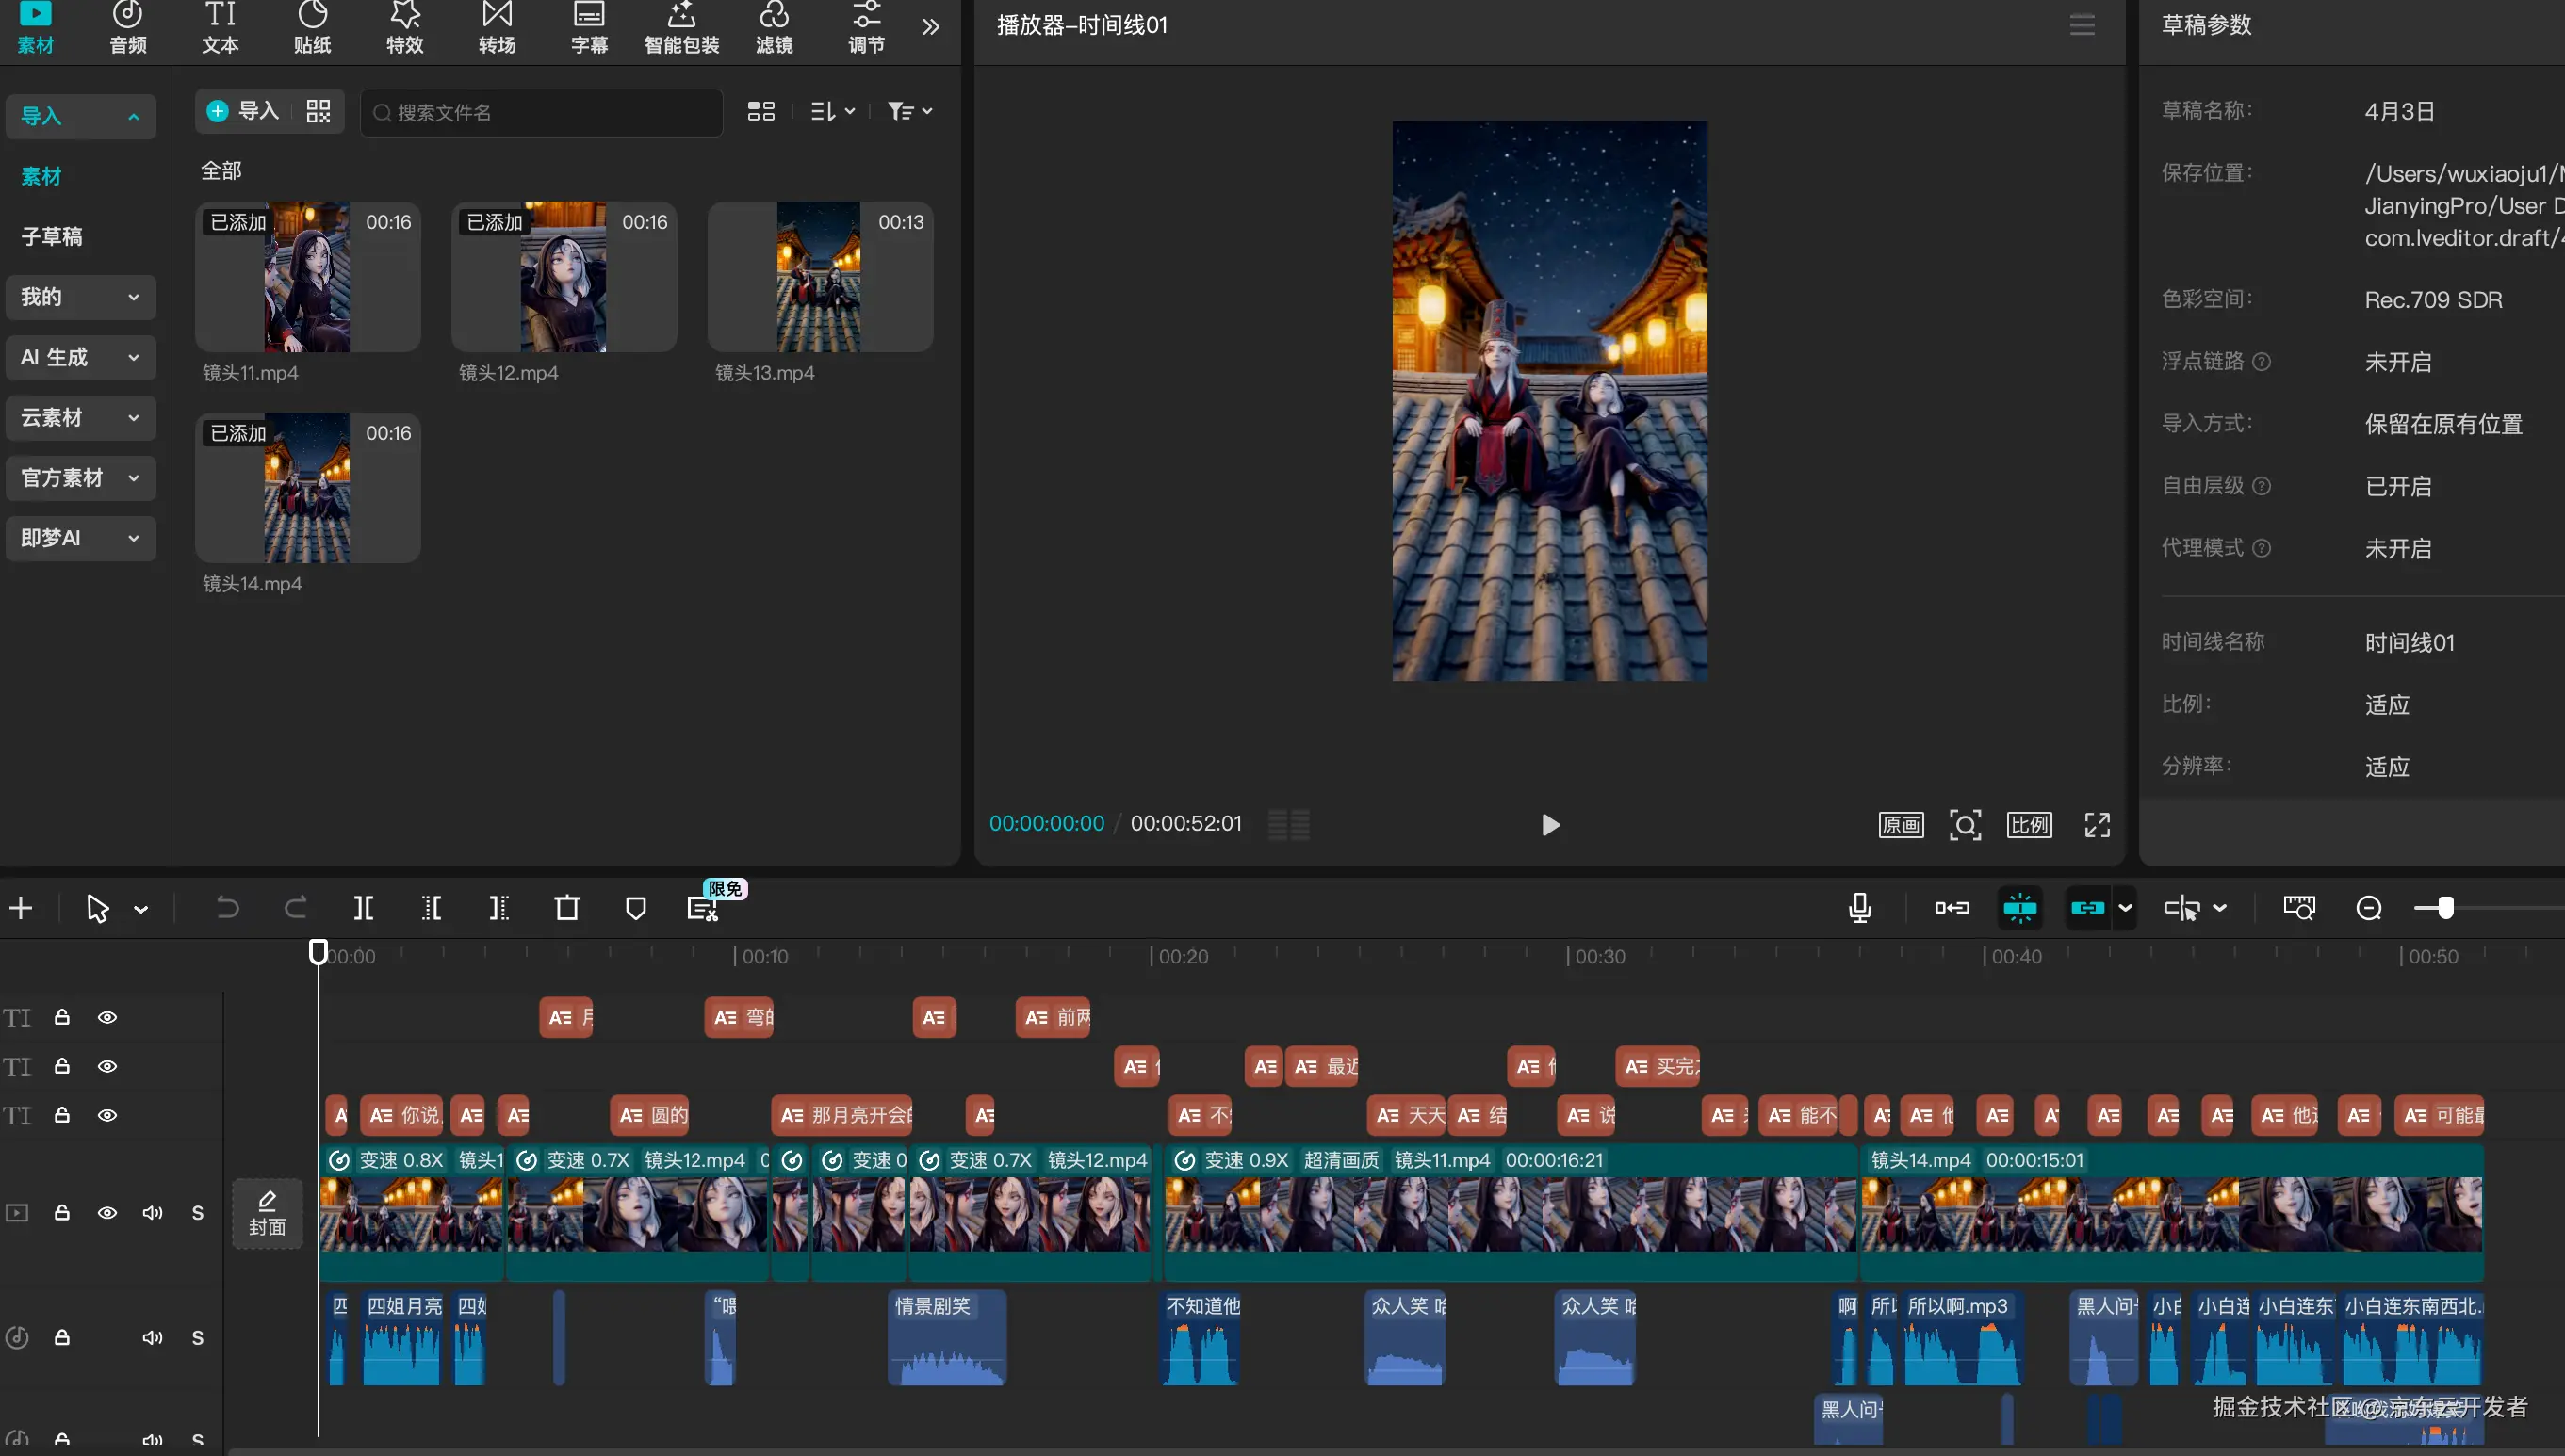2565x1456 pixels.
Task: Trim right of the playhead
Action: (x=499, y=908)
